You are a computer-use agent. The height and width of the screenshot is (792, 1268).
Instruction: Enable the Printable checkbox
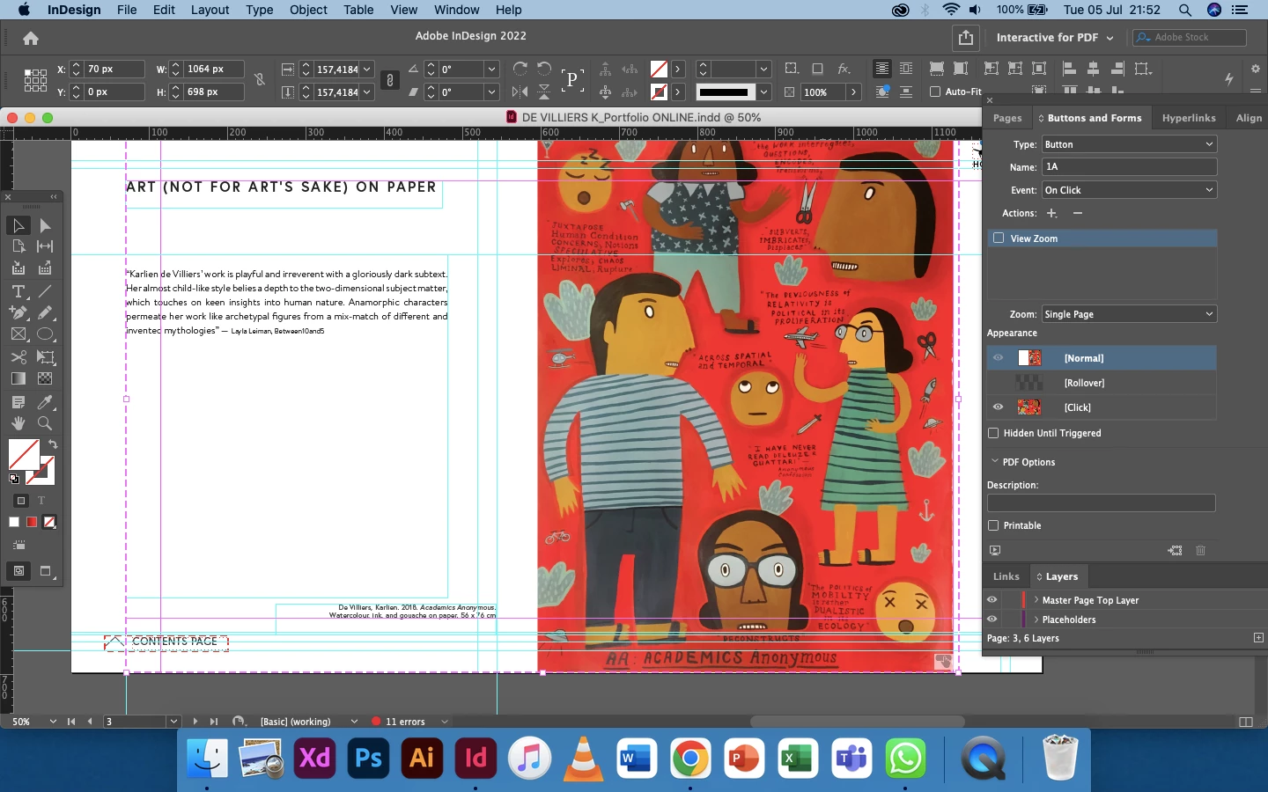[993, 525]
